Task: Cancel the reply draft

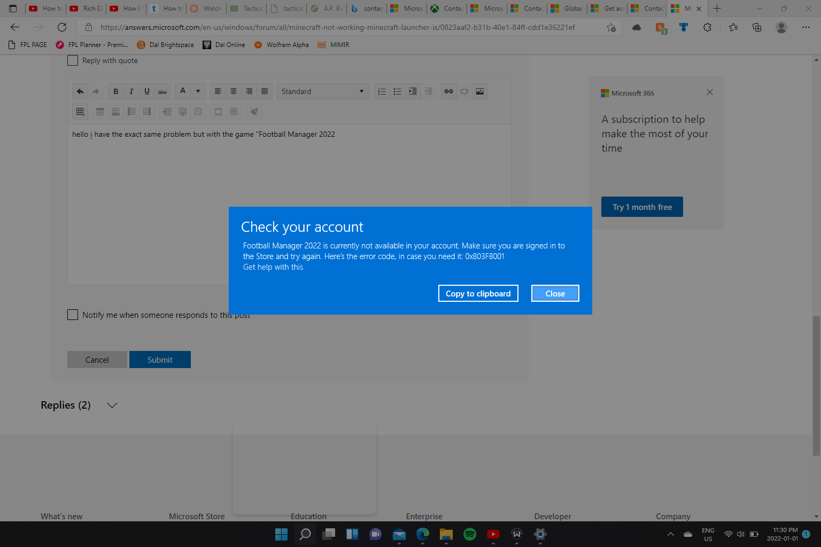Action: tap(97, 360)
